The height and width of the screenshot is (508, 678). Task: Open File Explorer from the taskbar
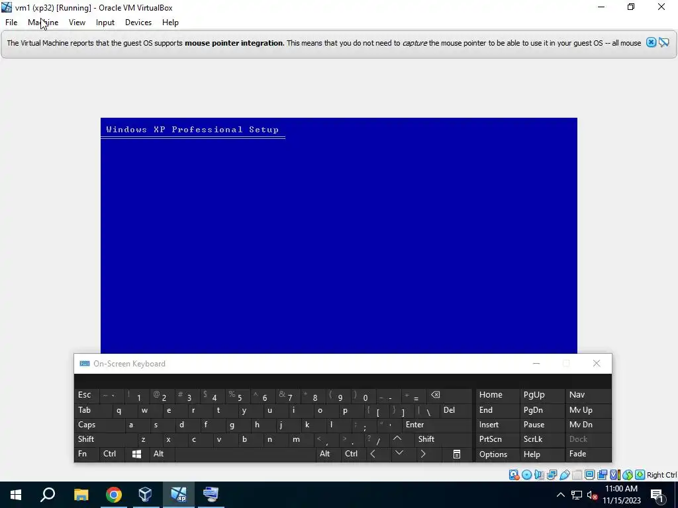(x=81, y=495)
